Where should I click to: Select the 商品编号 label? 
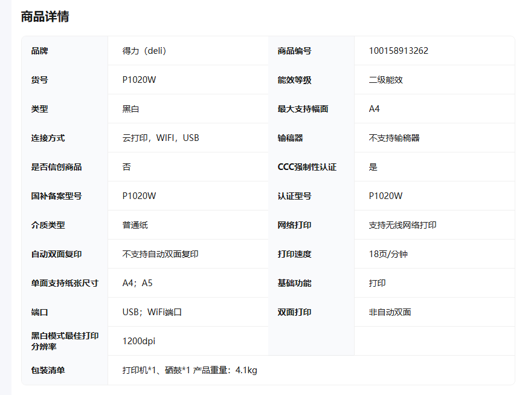[x=294, y=51]
